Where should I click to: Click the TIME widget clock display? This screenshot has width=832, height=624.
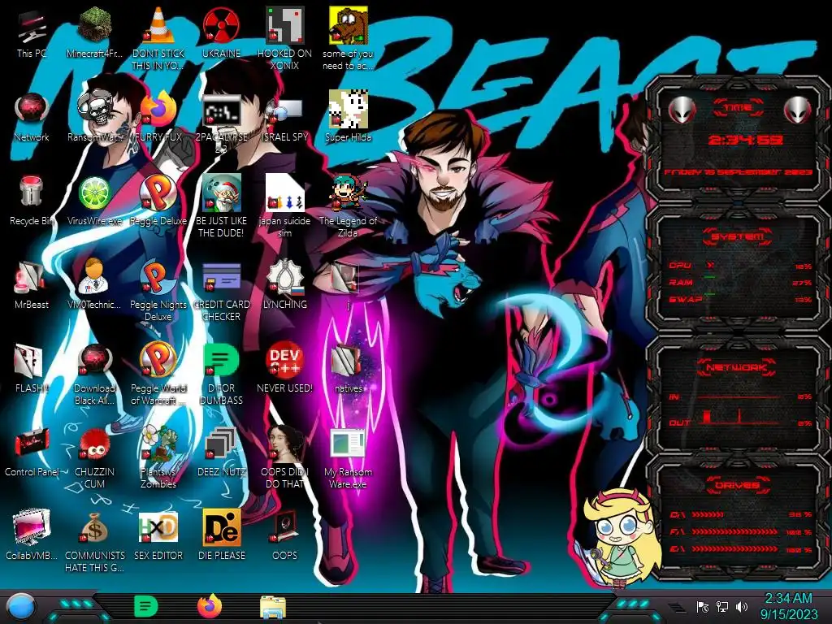pos(746,140)
